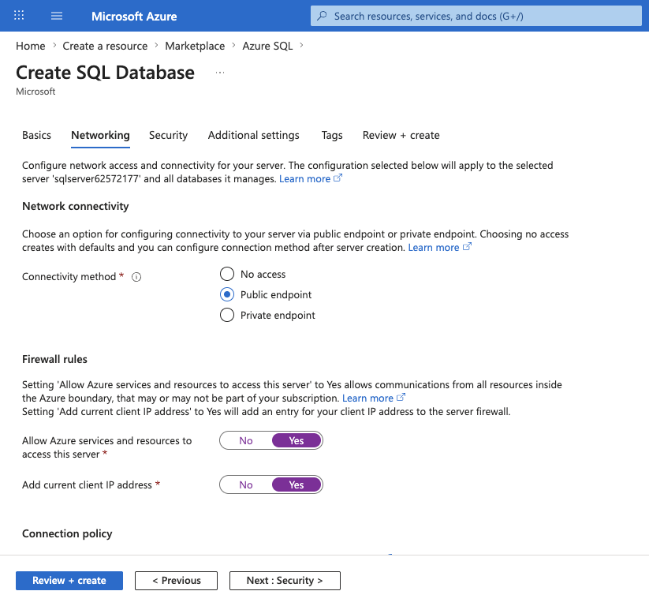Open the ellipsis more options next to title

(220, 73)
